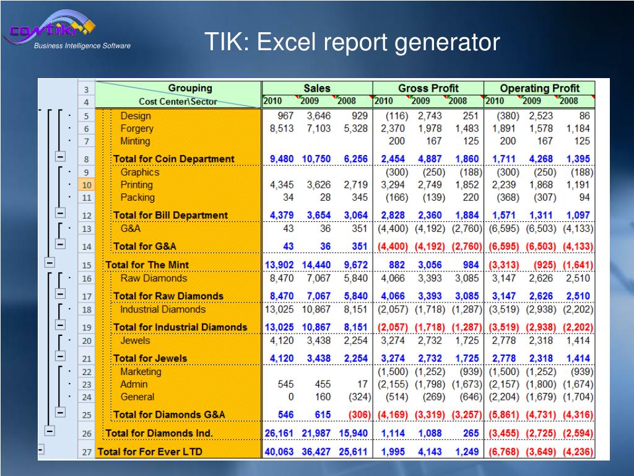Select the Raw Diamonds label in row 16
This screenshot has width=634, height=476.
[154, 278]
